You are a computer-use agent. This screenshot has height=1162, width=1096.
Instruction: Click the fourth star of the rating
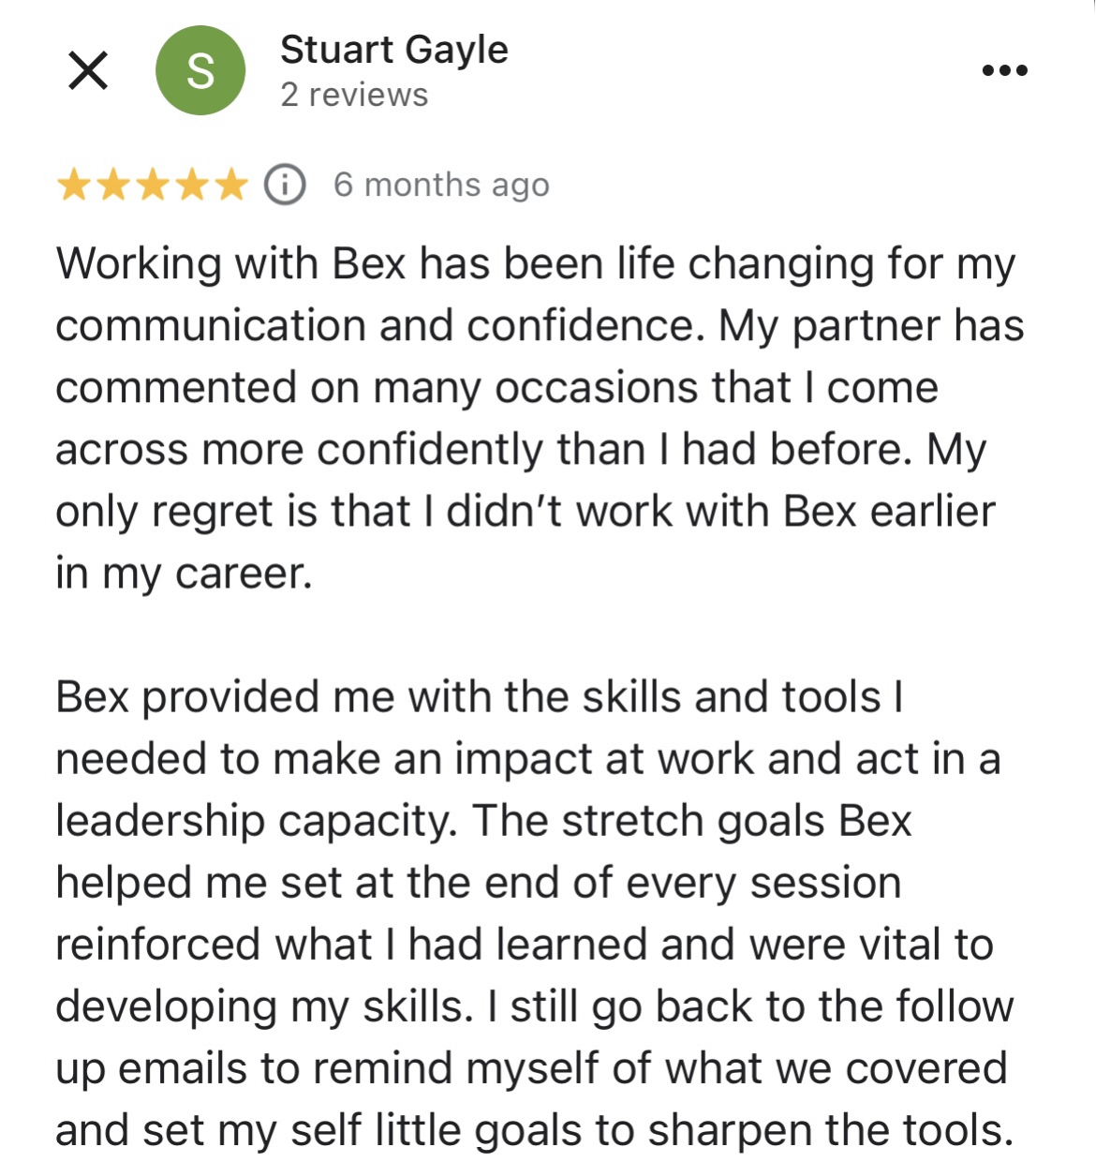click(x=191, y=185)
